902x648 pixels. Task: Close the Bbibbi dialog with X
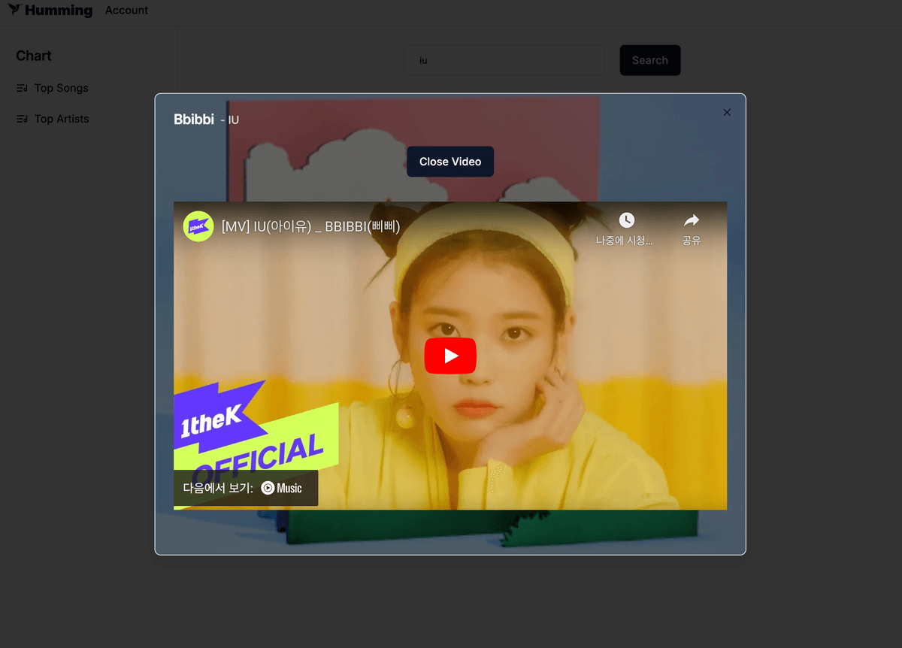click(x=727, y=112)
